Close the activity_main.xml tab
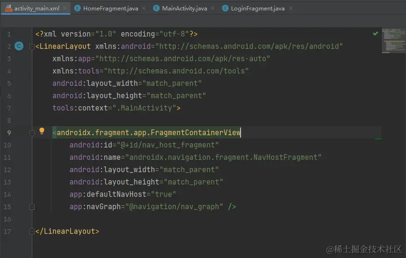406x258 pixels. click(65, 8)
